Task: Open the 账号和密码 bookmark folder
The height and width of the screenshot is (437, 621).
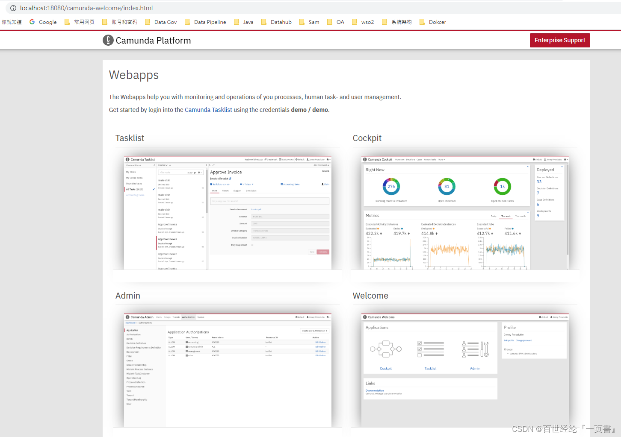Action: point(120,22)
